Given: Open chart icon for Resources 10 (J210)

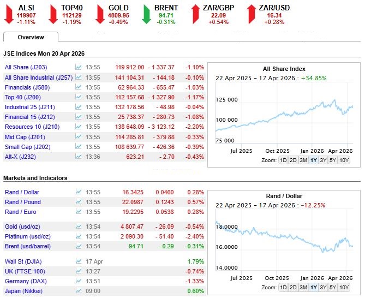Looking at the screenshot, I should [79, 127].
